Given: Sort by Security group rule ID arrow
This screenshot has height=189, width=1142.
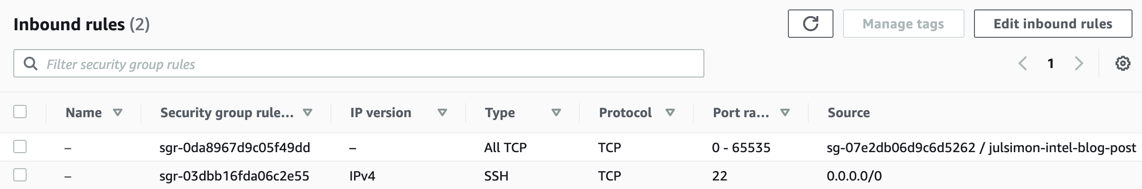Looking at the screenshot, I should [x=308, y=112].
